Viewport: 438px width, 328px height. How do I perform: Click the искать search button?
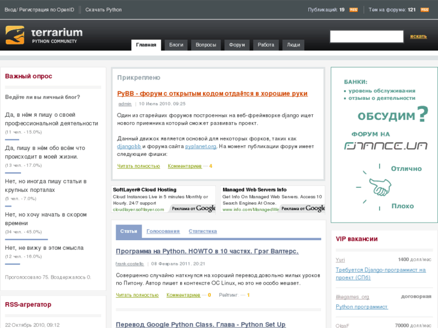click(418, 37)
